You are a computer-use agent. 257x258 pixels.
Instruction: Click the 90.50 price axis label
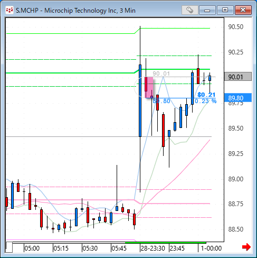point(236,27)
